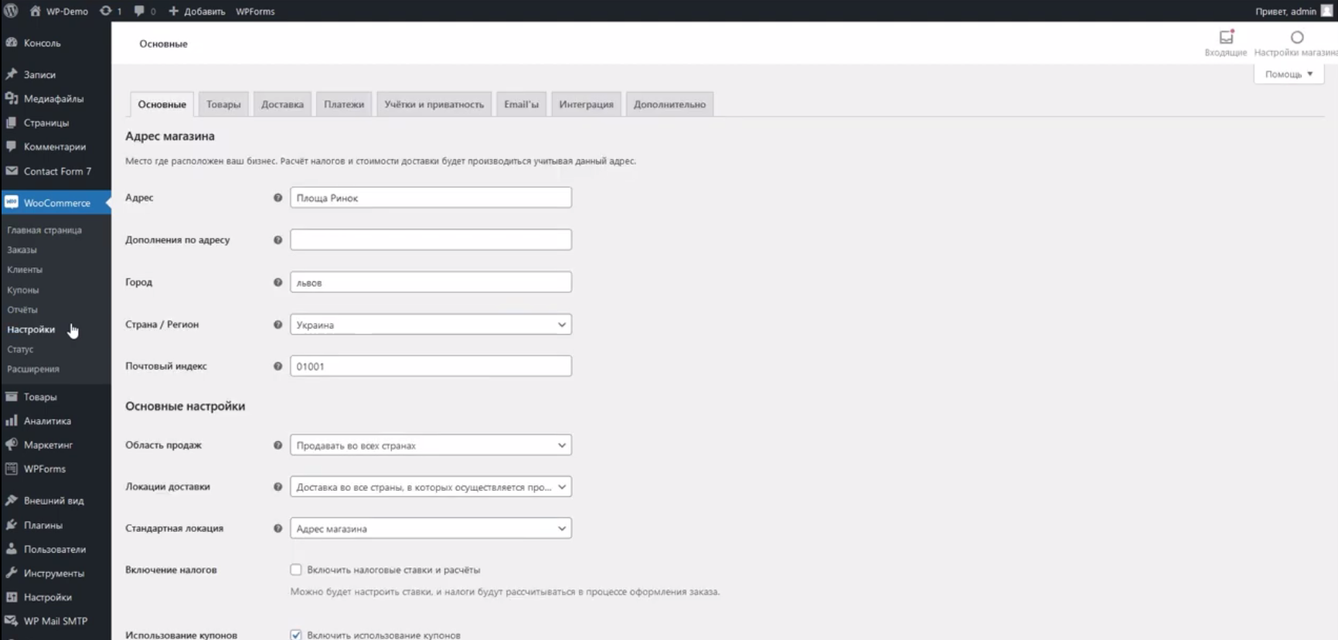
Task: Open the Стандартная локация dropdown
Action: 431,529
